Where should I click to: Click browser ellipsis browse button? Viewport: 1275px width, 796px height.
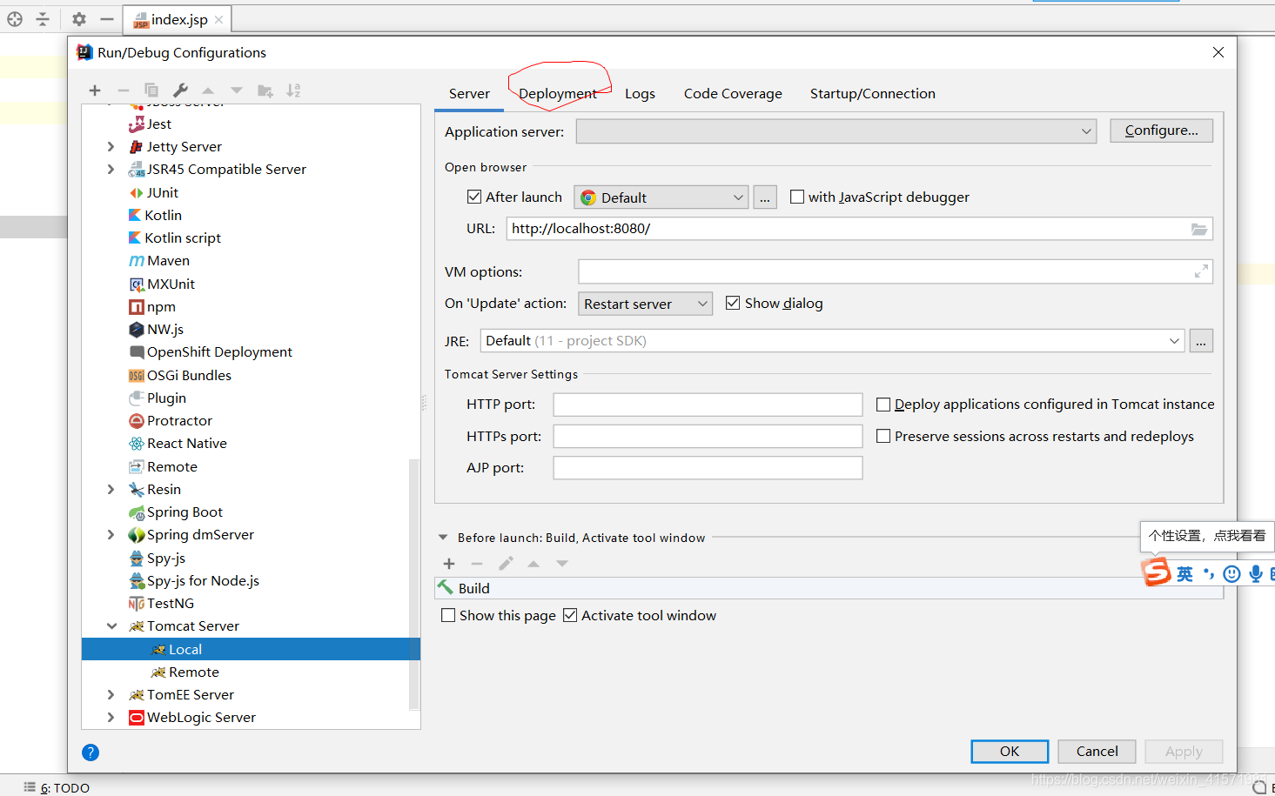click(765, 197)
